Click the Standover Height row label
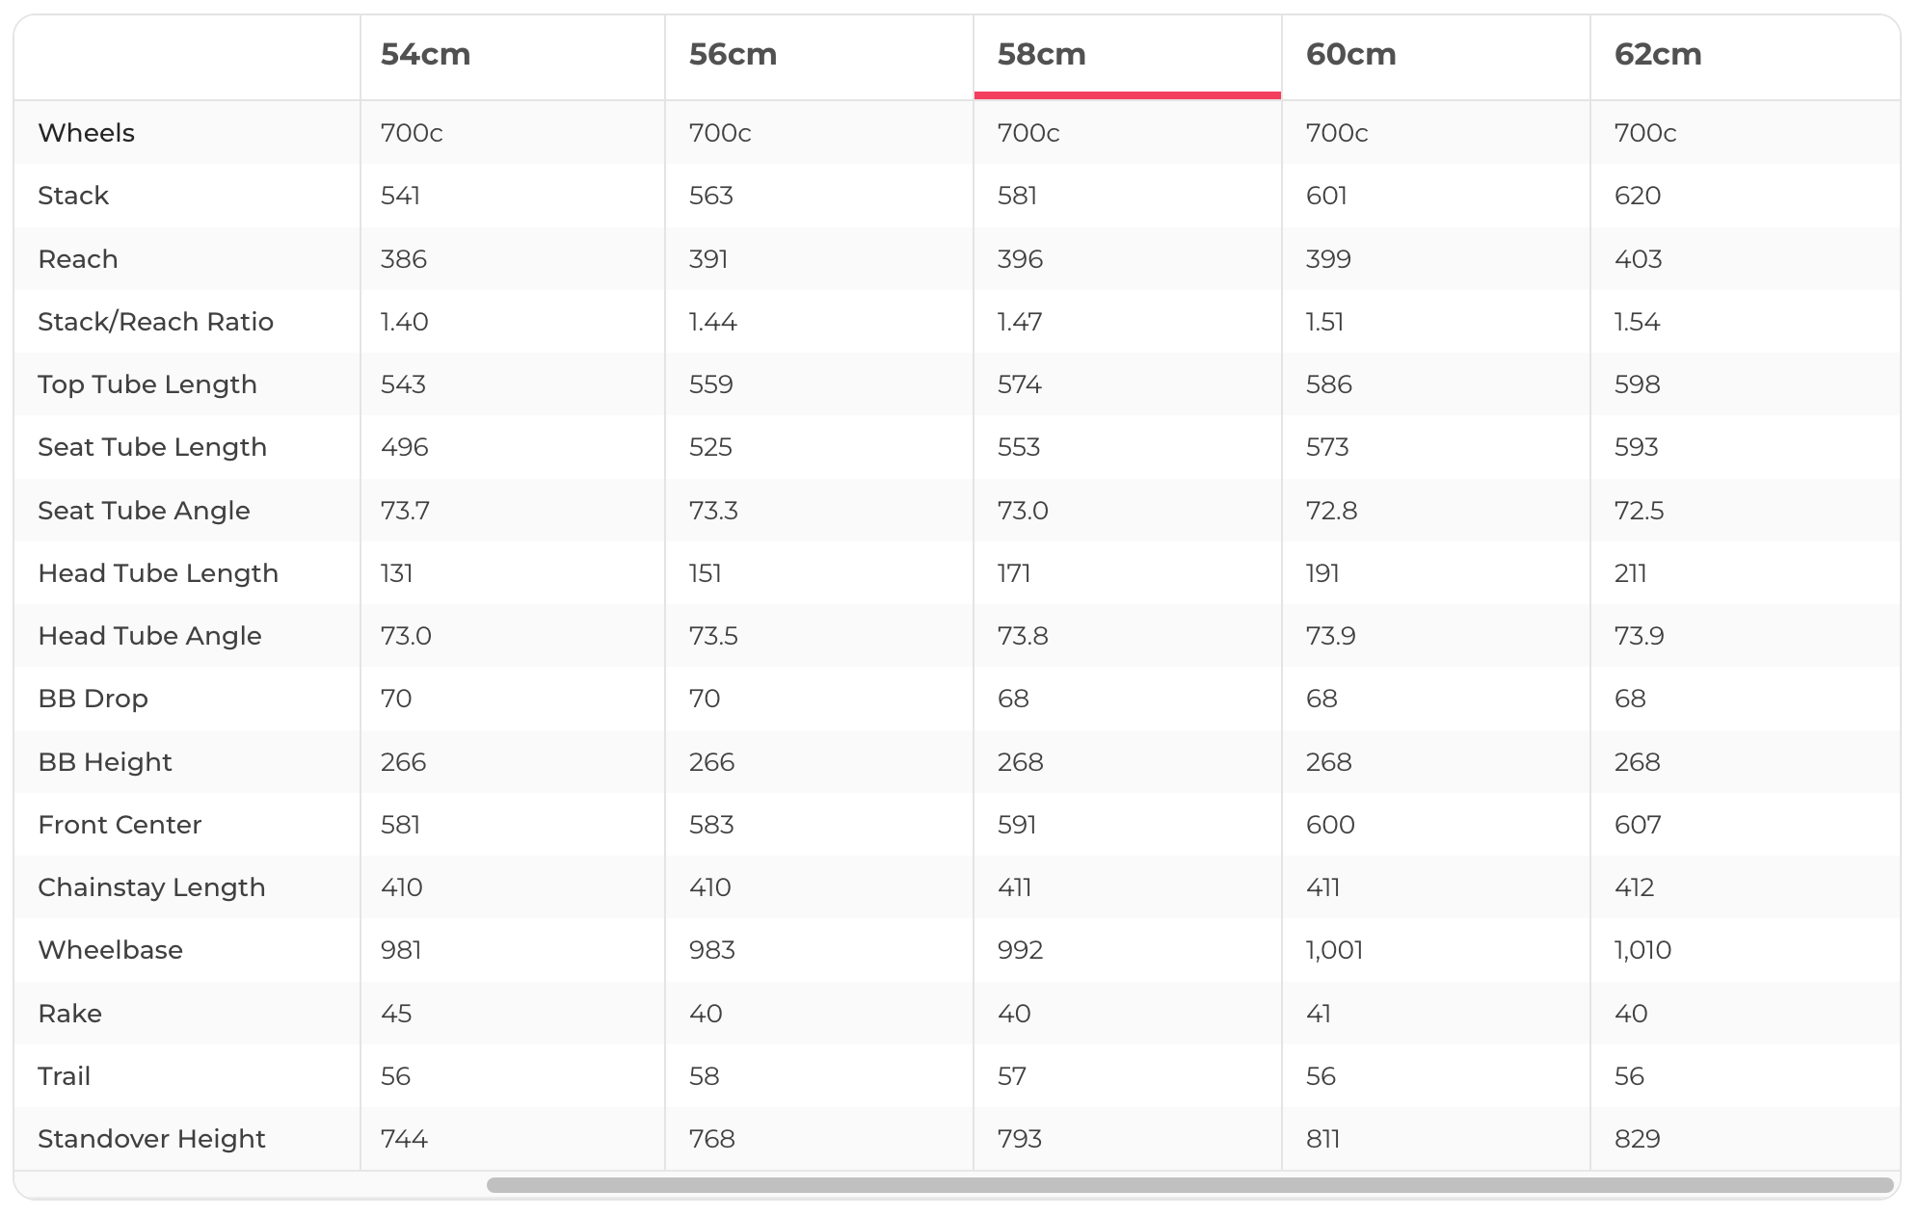Viewport: 1922px width, 1216px height. tap(151, 1139)
